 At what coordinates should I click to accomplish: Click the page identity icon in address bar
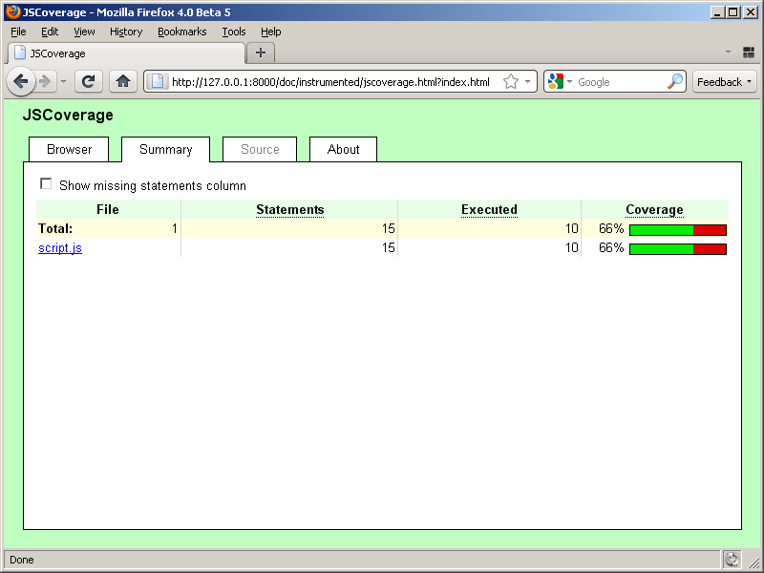(158, 81)
